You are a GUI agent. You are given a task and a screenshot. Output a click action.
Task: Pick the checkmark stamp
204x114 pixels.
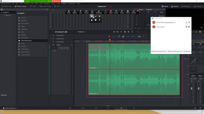[x=96, y=16]
